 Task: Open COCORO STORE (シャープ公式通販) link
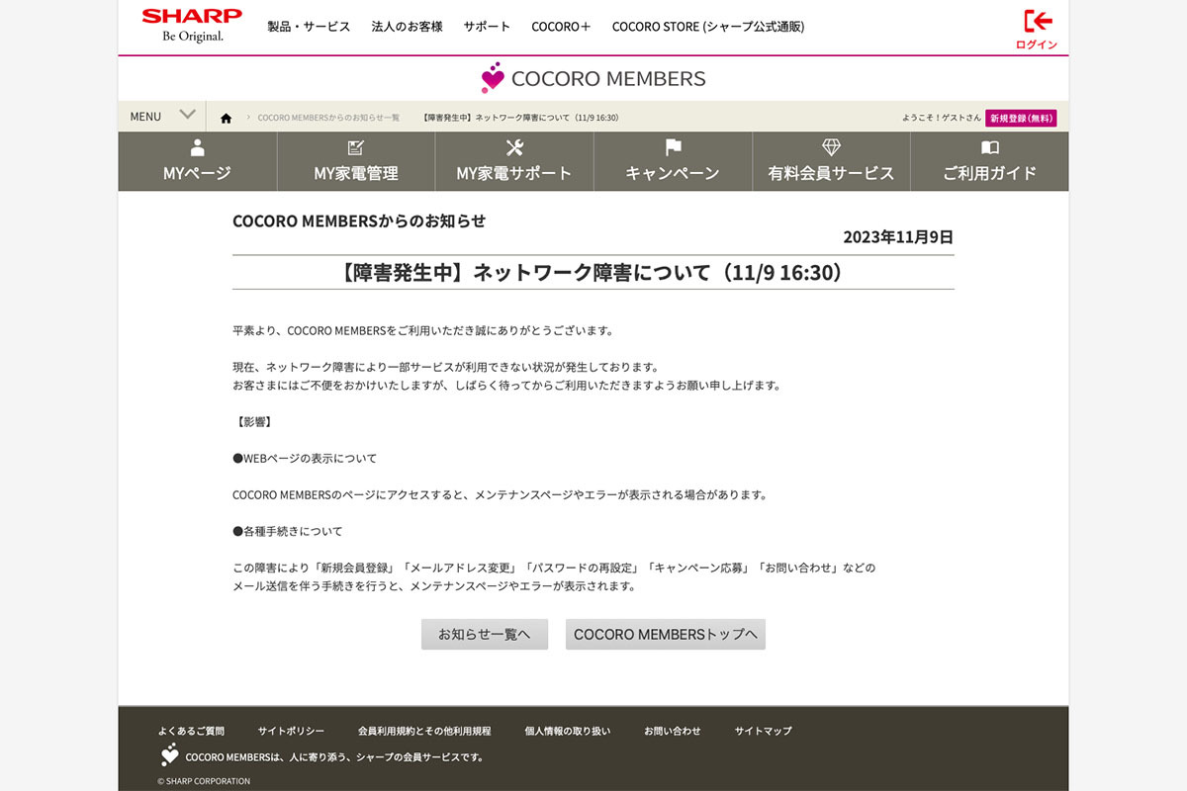click(x=708, y=27)
